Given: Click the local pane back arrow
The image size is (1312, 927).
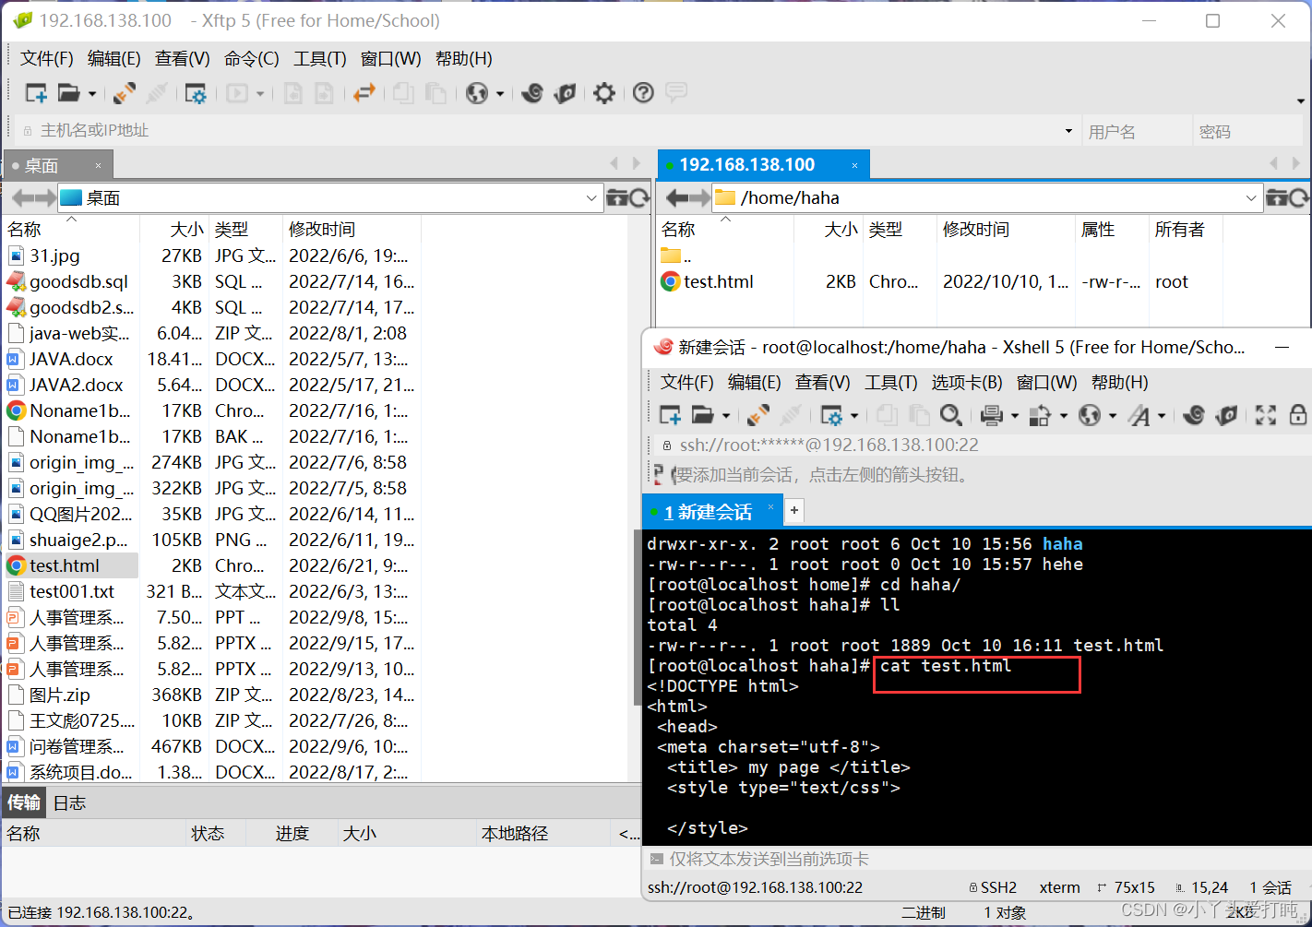Looking at the screenshot, I should click(22, 197).
